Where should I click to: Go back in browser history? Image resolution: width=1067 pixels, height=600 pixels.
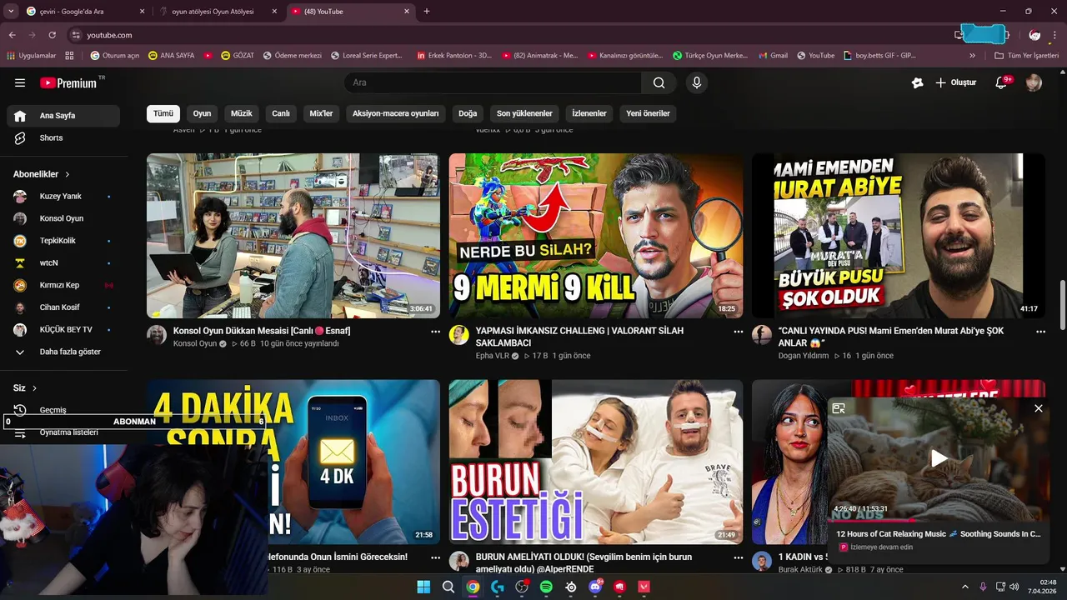pyautogui.click(x=12, y=35)
